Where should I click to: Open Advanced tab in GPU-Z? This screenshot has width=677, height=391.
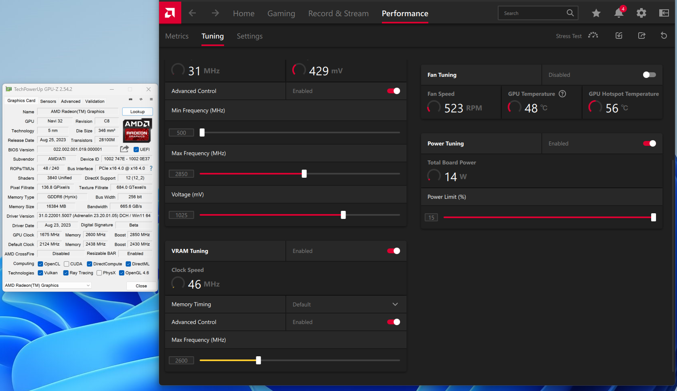pyautogui.click(x=71, y=101)
